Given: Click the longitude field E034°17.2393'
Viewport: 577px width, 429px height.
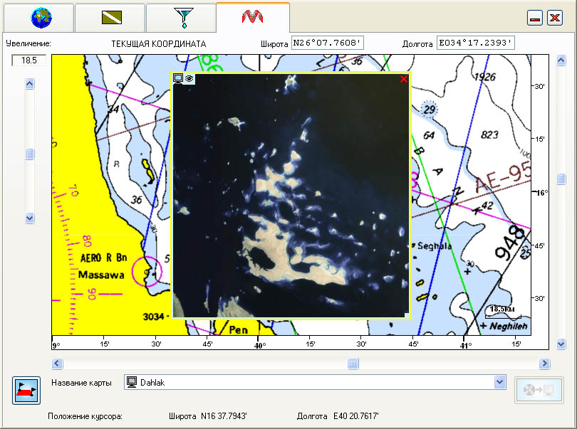Looking at the screenshot, I should coord(475,43).
